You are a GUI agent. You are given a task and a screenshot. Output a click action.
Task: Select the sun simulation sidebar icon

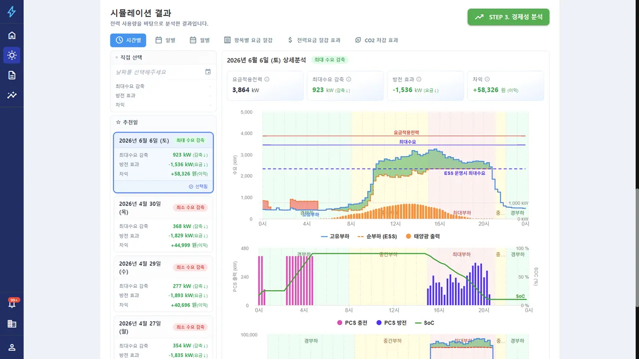tap(11, 55)
